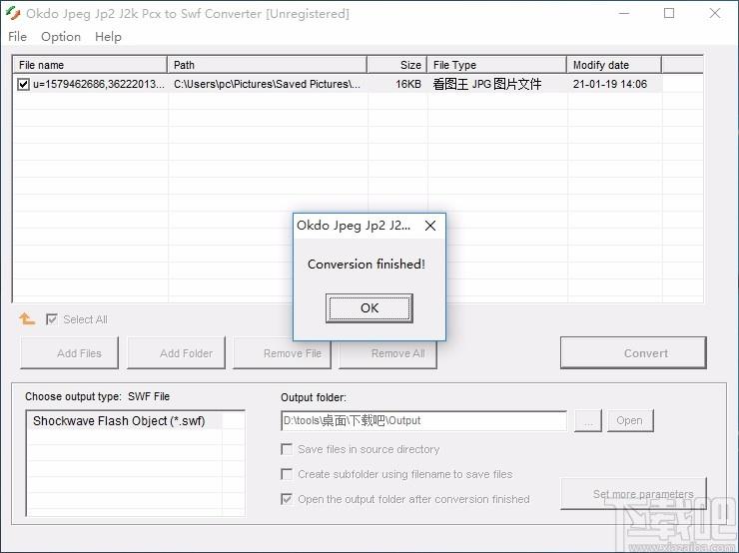Click OK in the Conversion finished dialog

(x=369, y=308)
